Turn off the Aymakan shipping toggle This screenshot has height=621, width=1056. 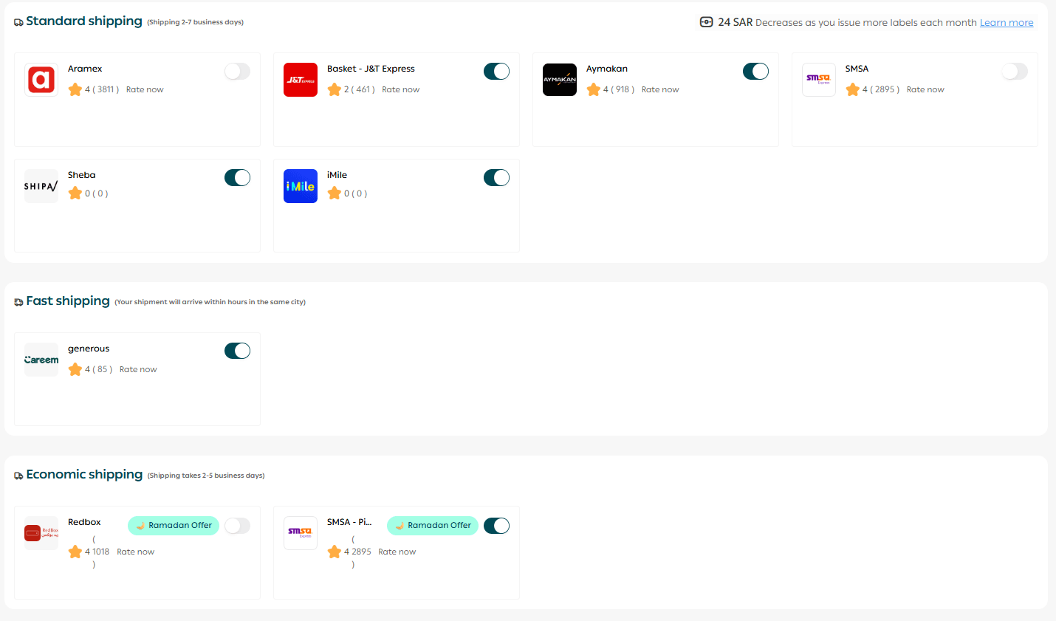coord(755,72)
